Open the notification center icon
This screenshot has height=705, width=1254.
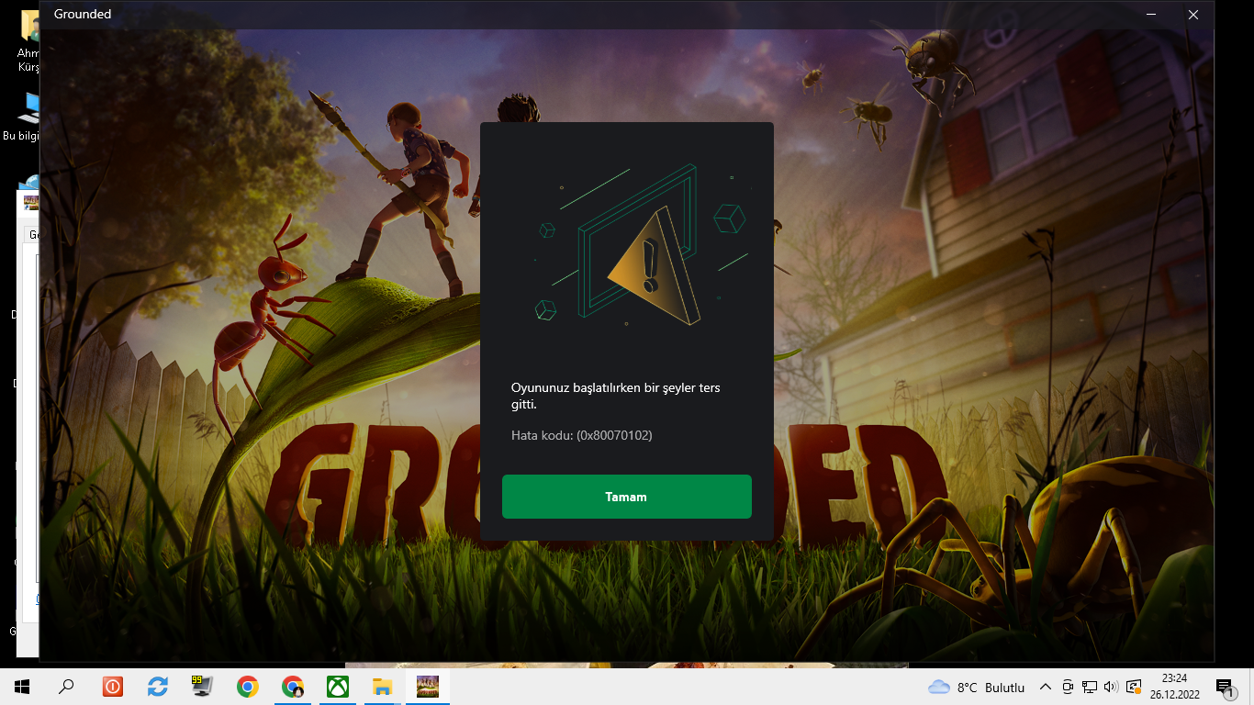1225,687
